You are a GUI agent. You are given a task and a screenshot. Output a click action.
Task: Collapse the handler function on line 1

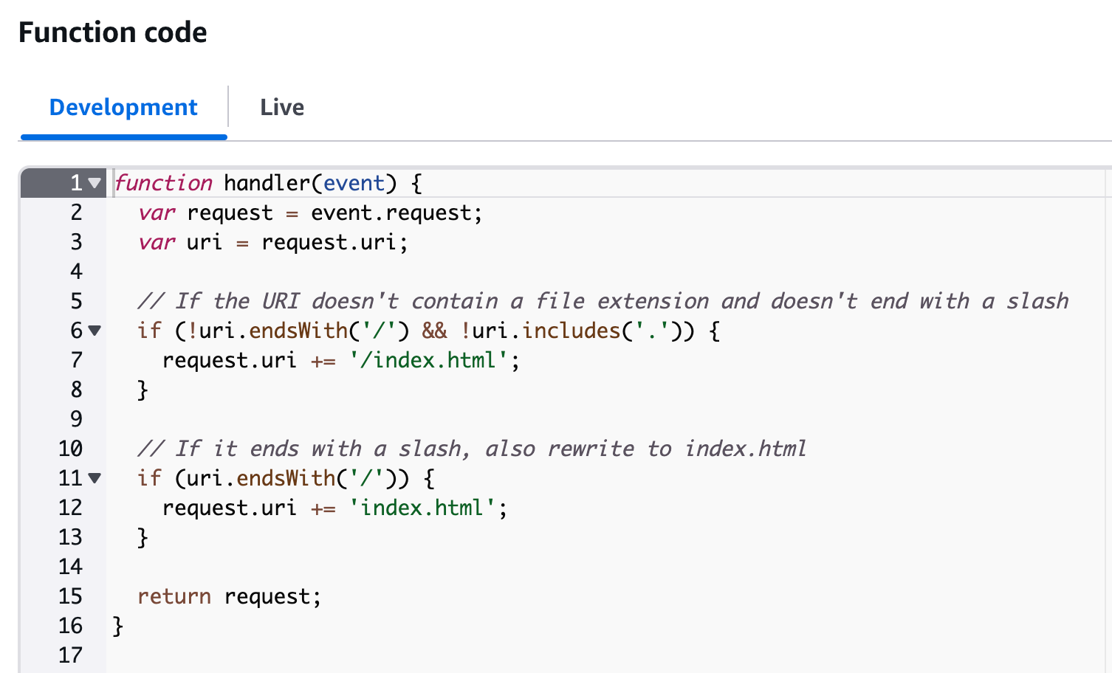click(95, 183)
